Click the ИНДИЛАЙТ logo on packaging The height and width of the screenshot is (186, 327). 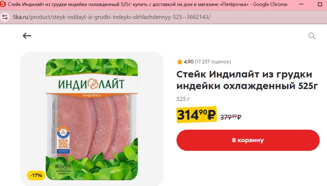click(x=91, y=84)
